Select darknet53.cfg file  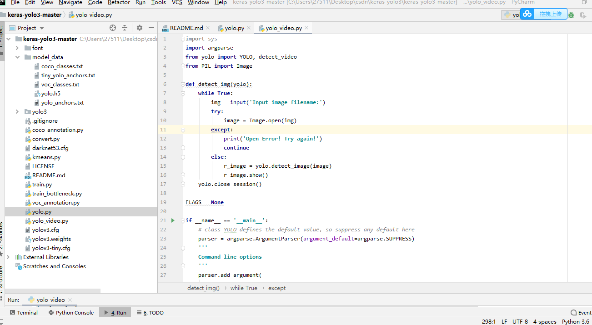(x=50, y=148)
